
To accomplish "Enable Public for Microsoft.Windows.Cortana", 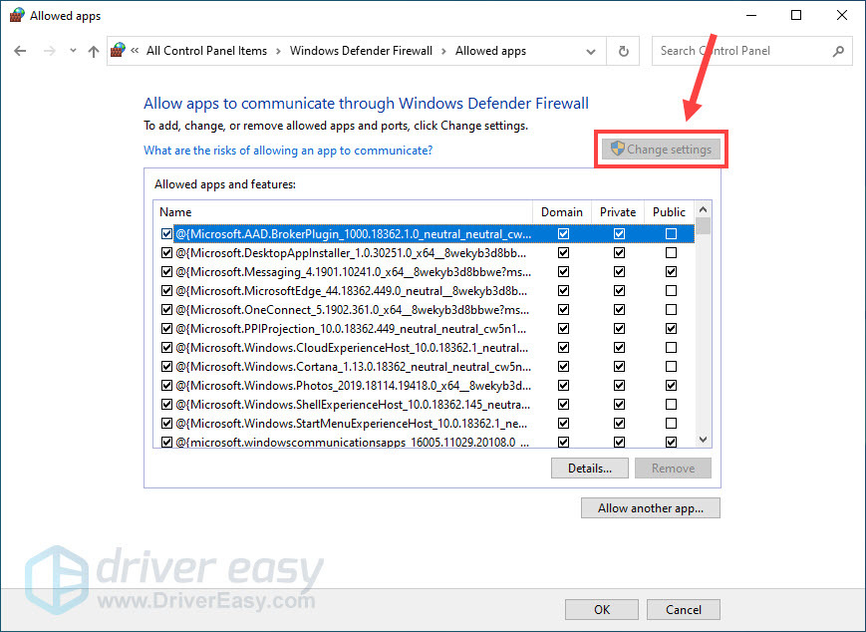I will coord(671,367).
